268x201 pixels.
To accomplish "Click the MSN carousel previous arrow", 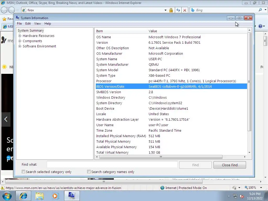I will click(x=6, y=119).
